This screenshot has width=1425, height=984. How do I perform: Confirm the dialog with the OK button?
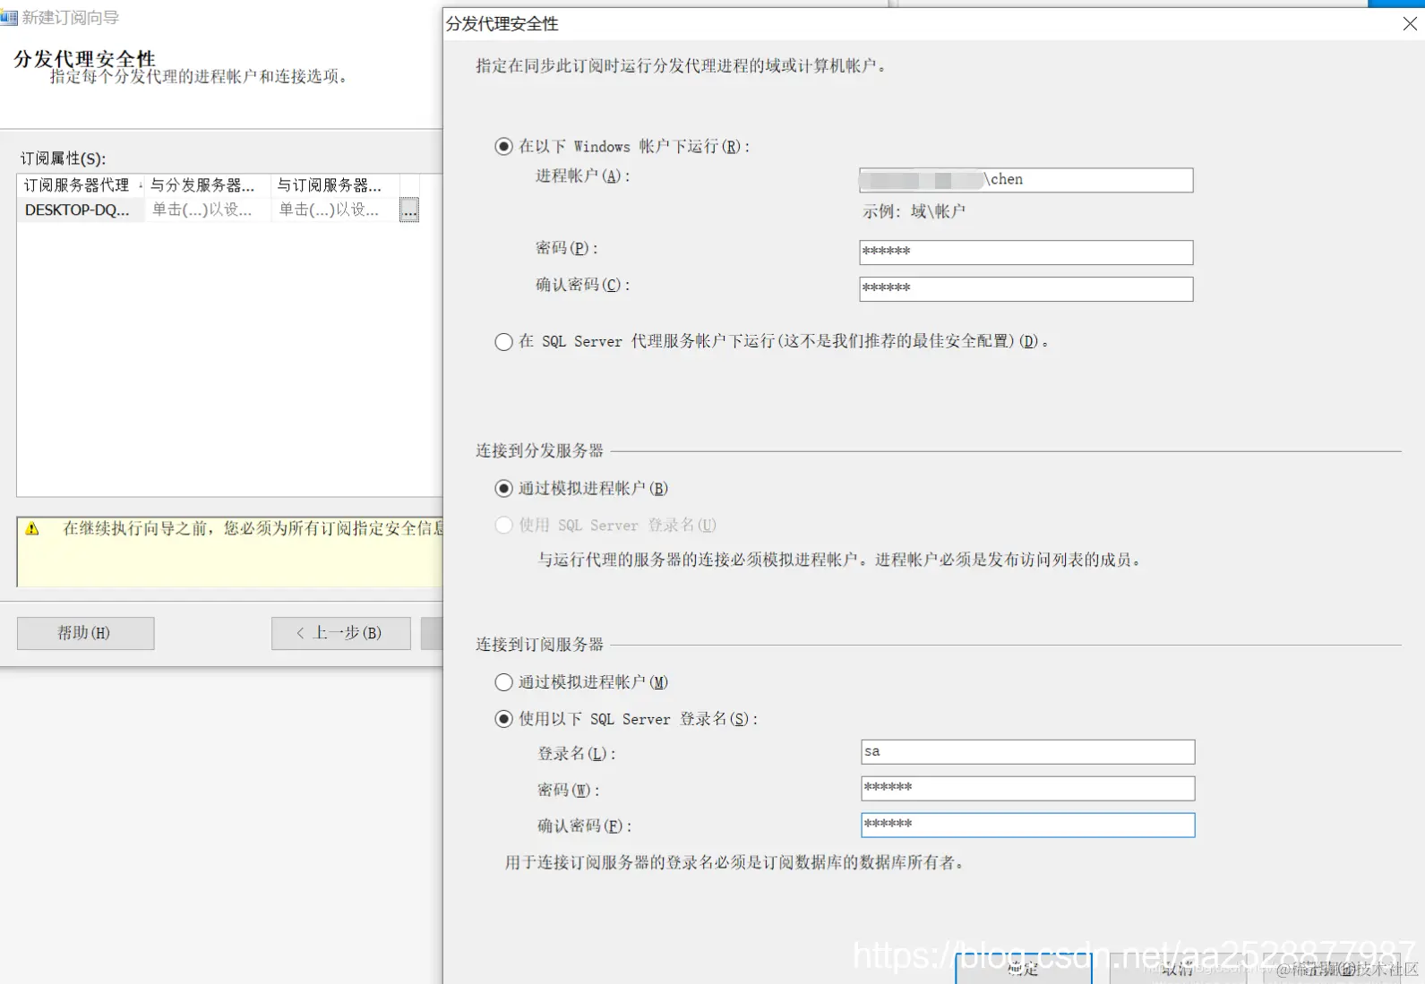[x=1023, y=968]
